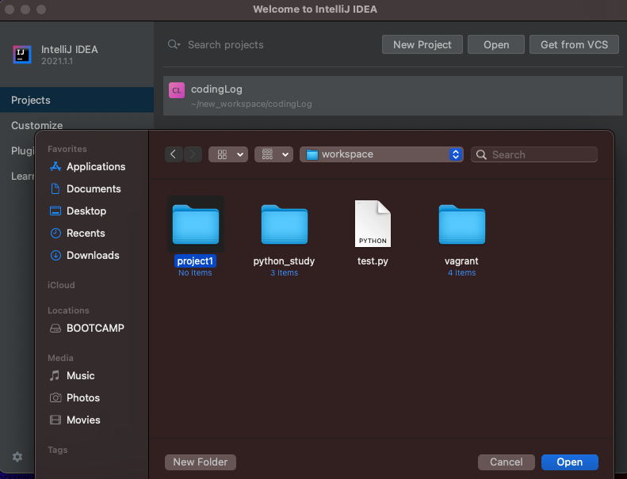627x479 pixels.
Task: Click the test.py file name label
Action: [x=373, y=260]
